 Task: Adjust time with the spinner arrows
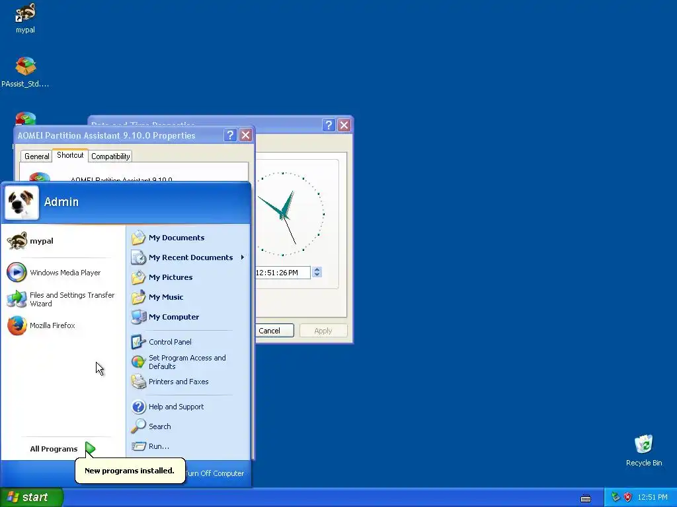317,272
